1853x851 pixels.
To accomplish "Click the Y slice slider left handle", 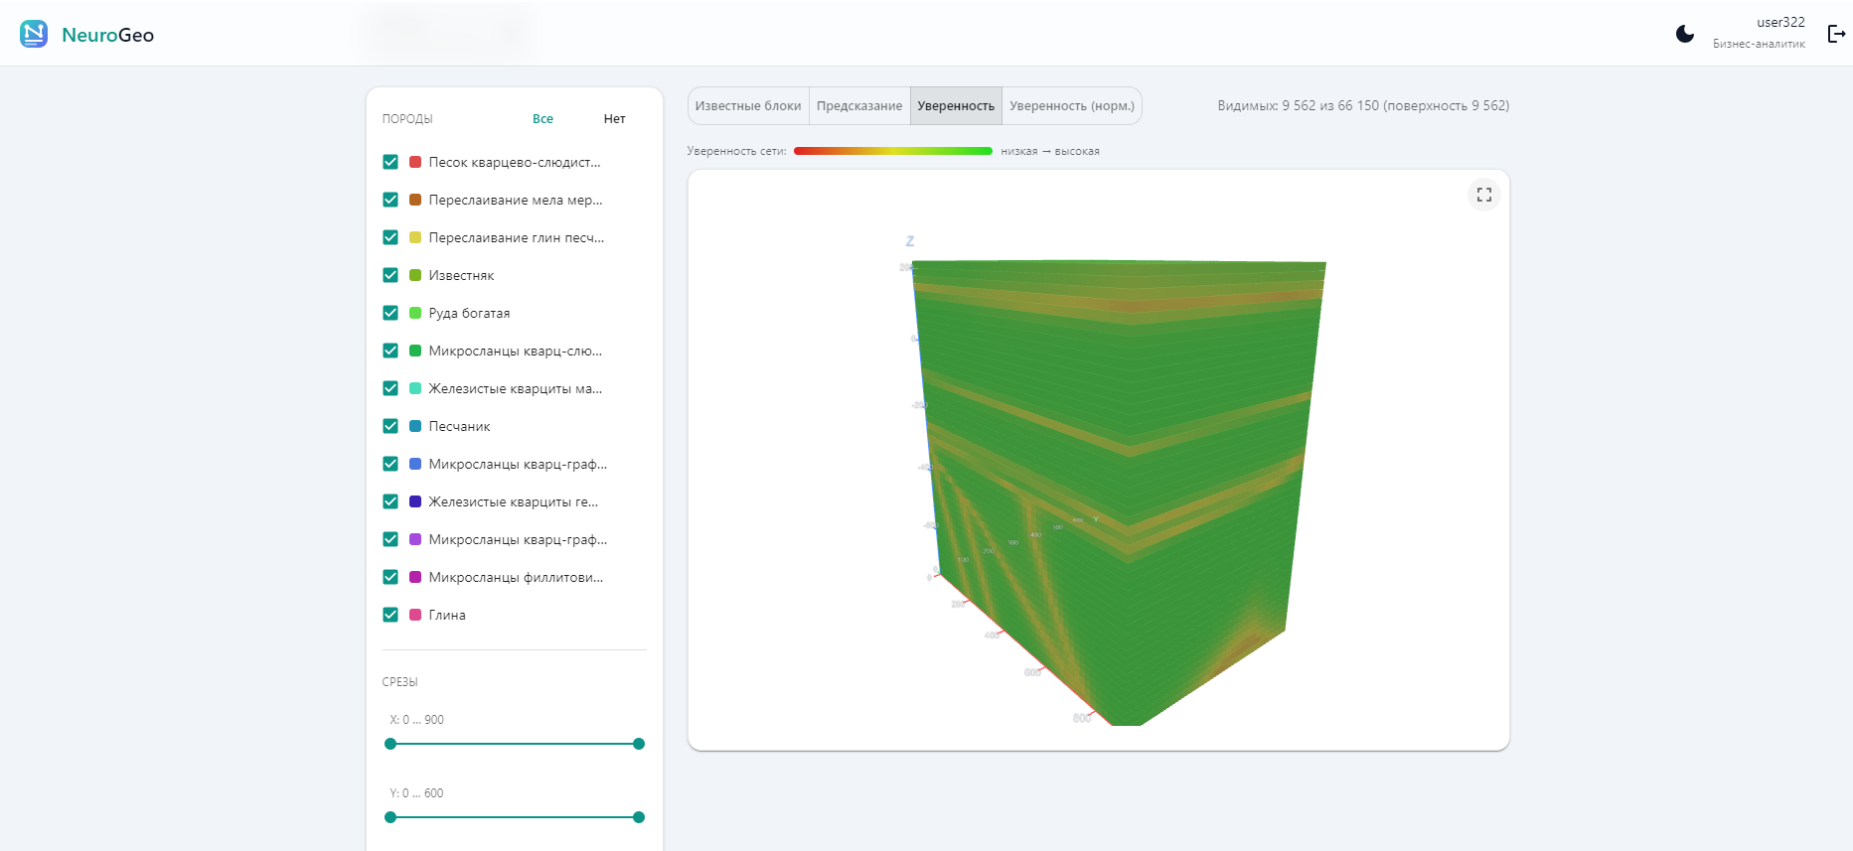I will pyautogui.click(x=390, y=817).
